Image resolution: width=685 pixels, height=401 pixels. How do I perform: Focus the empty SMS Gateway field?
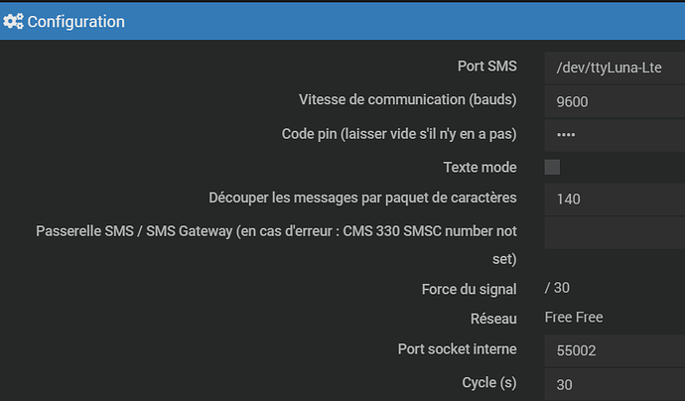pyautogui.click(x=615, y=233)
